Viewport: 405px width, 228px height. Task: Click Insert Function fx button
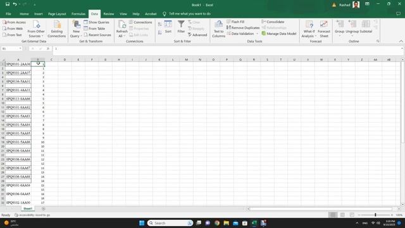48,49
